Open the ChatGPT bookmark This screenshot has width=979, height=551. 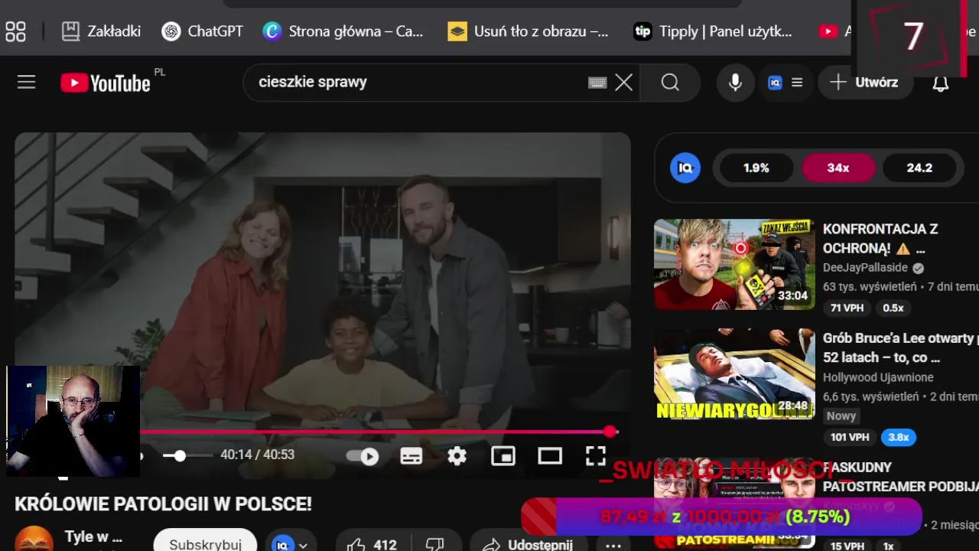point(202,31)
